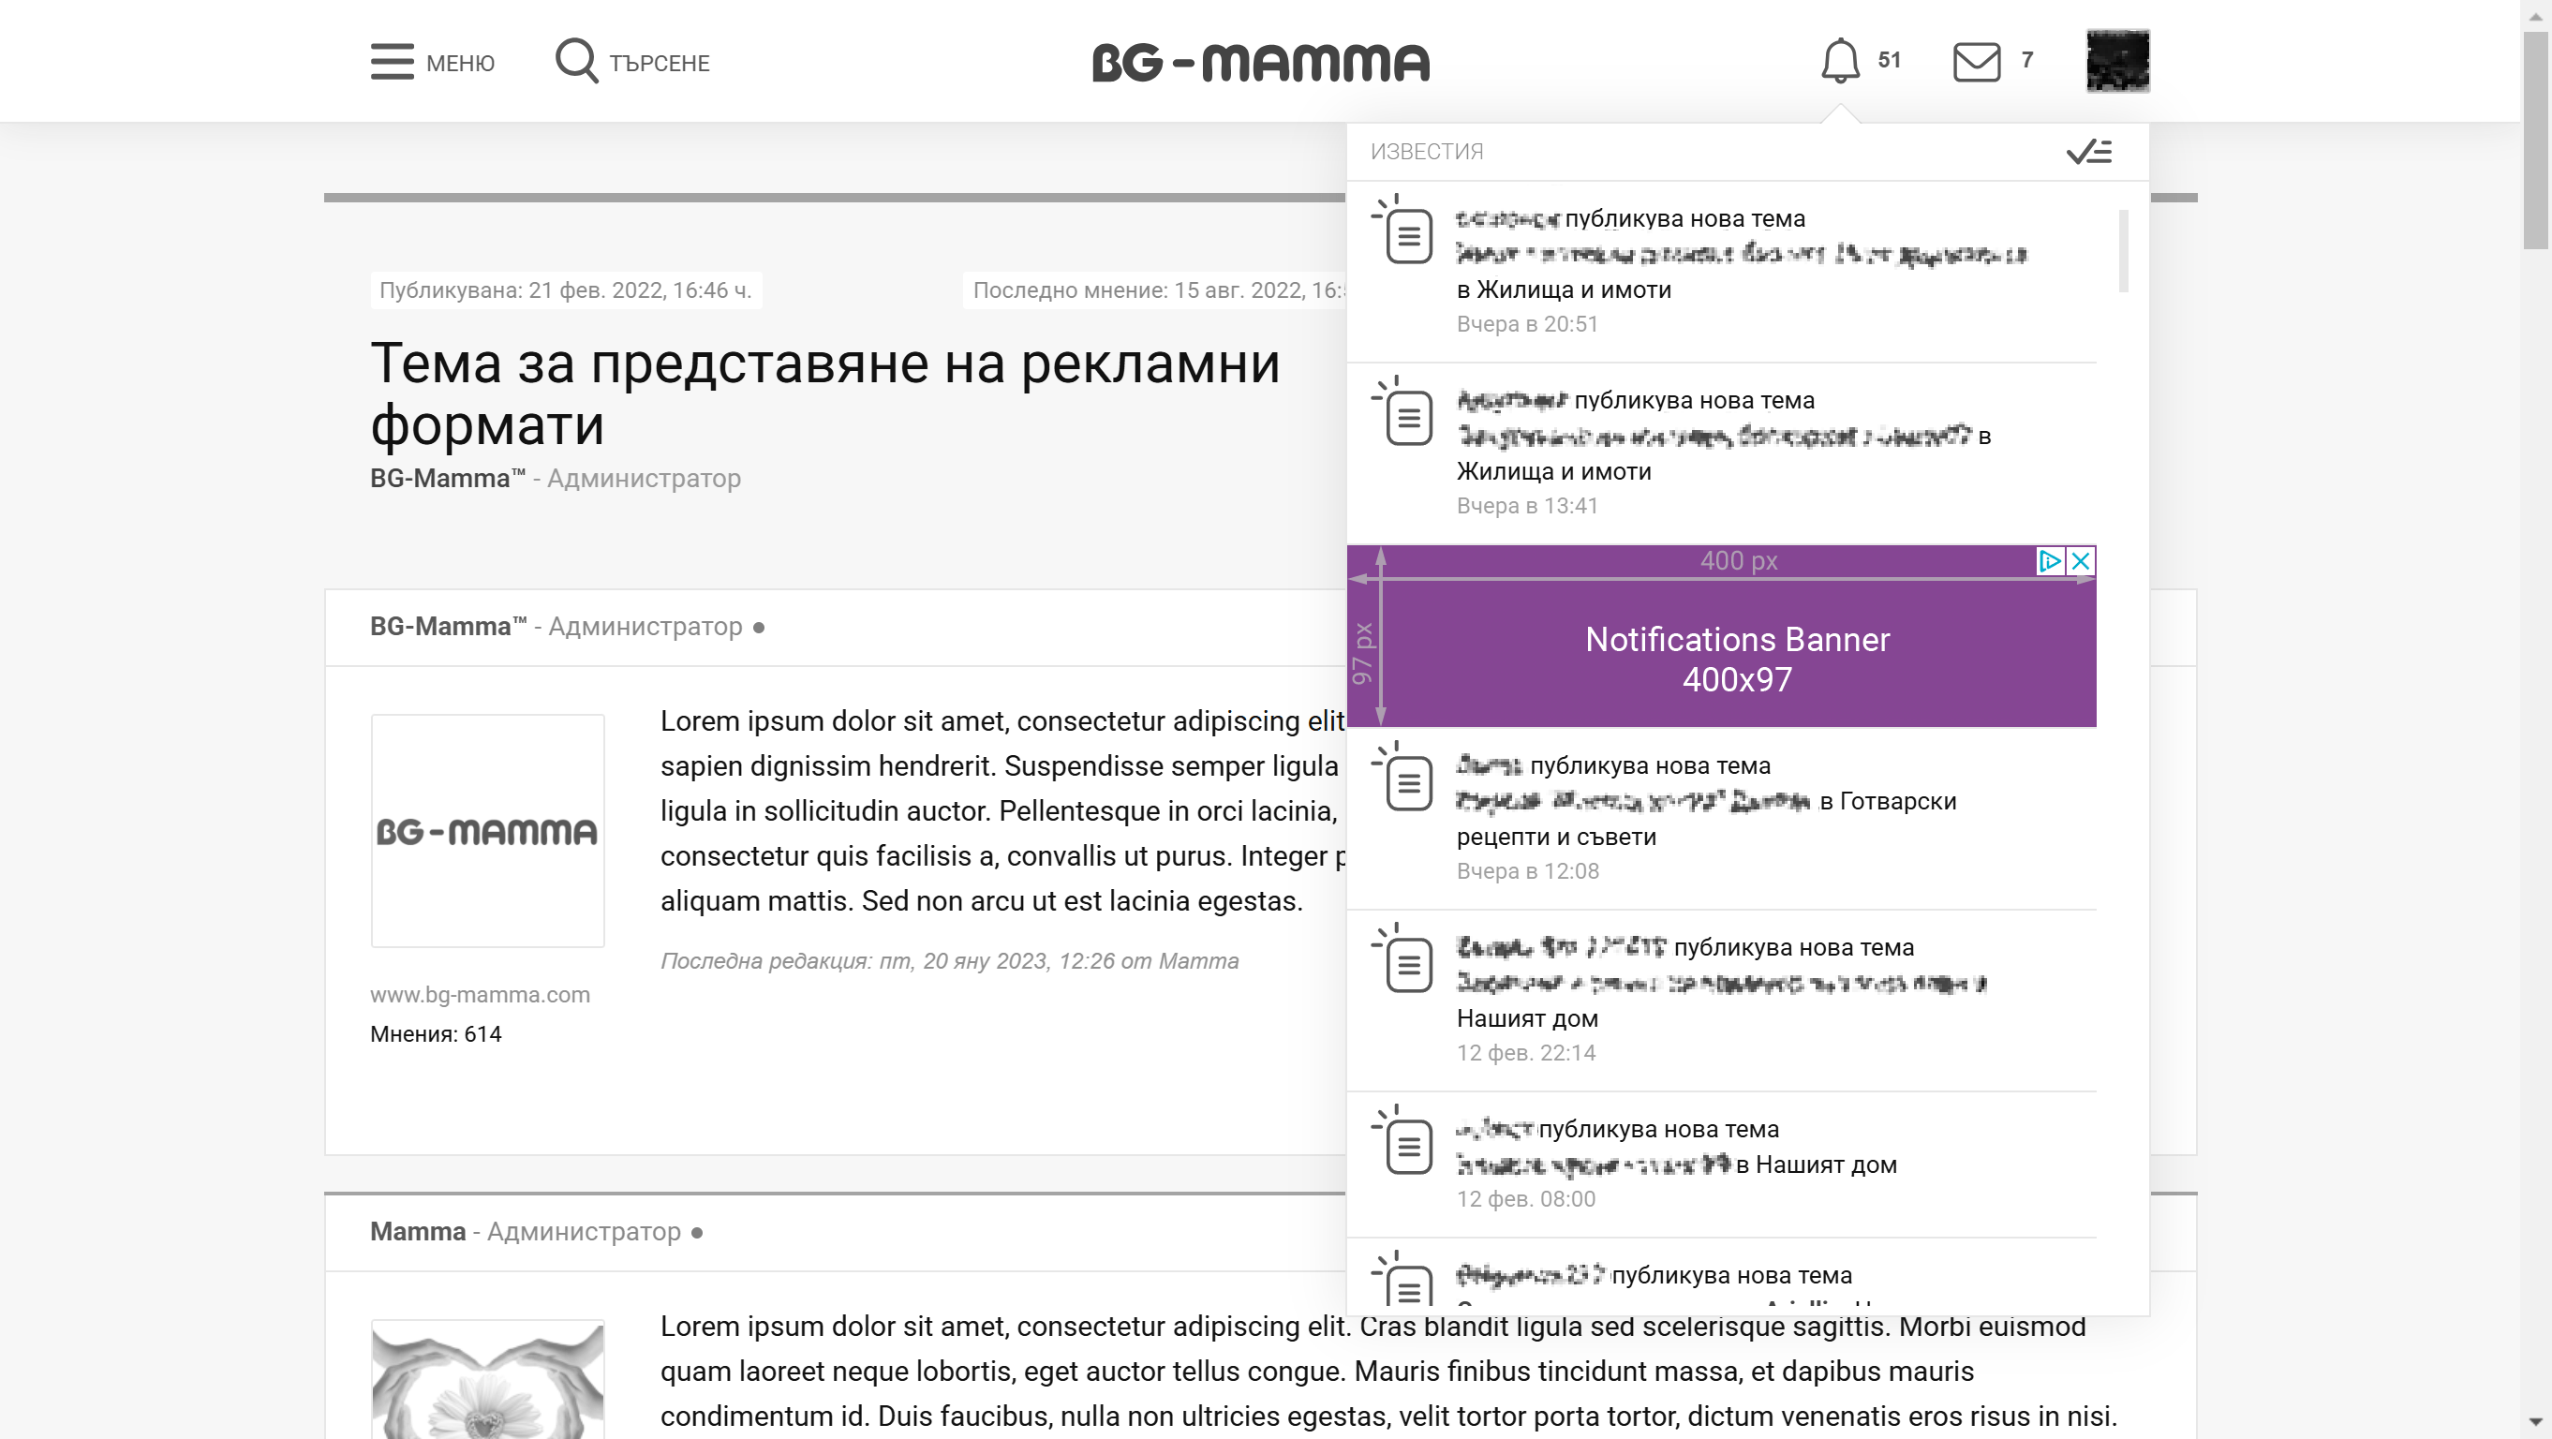The width and height of the screenshot is (2552, 1439).
Task: Click 'Последна редакция' edit note
Action: 949,960
